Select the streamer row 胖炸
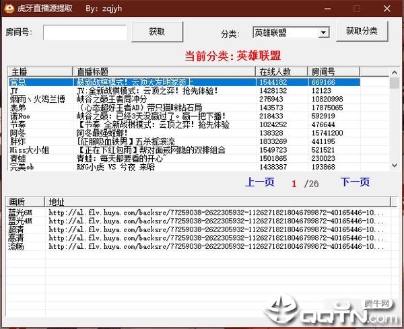Viewport: 404px width, 329px height. pos(184,141)
